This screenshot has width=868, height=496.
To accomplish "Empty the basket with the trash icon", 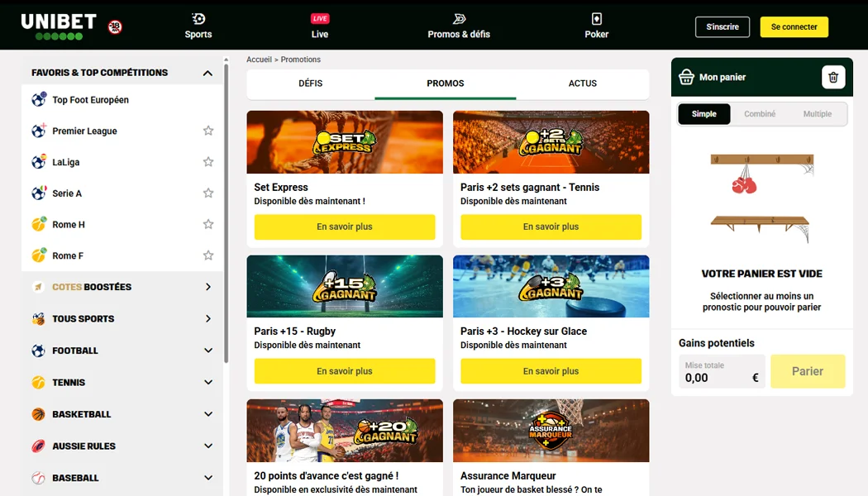I will pyautogui.click(x=833, y=78).
